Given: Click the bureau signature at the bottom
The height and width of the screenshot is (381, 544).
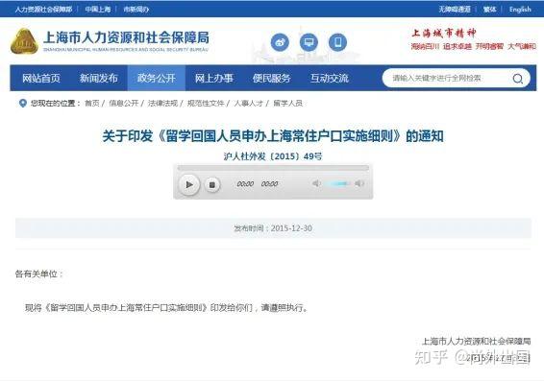Looking at the screenshot, I should [477, 342].
